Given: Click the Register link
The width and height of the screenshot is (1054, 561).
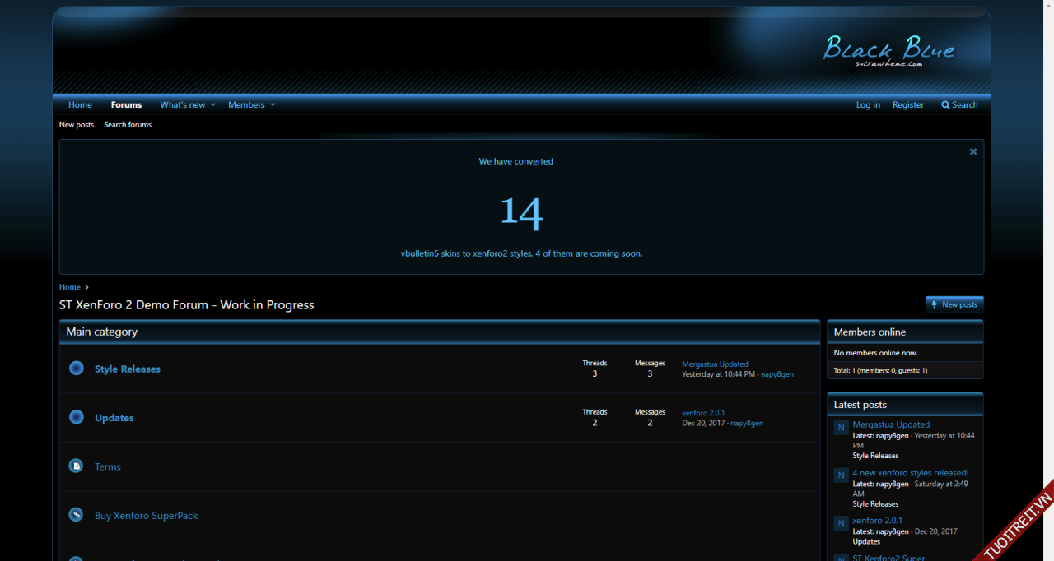Looking at the screenshot, I should point(908,105).
